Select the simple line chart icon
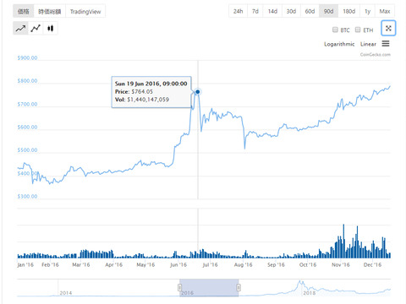The height and width of the screenshot is (304, 406). pyautogui.click(x=20, y=28)
